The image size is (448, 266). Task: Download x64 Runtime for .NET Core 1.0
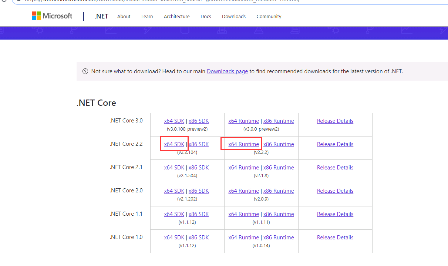tap(244, 238)
